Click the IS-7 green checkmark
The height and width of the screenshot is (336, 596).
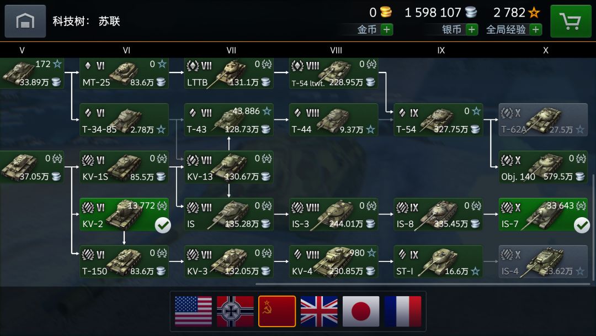point(582,225)
